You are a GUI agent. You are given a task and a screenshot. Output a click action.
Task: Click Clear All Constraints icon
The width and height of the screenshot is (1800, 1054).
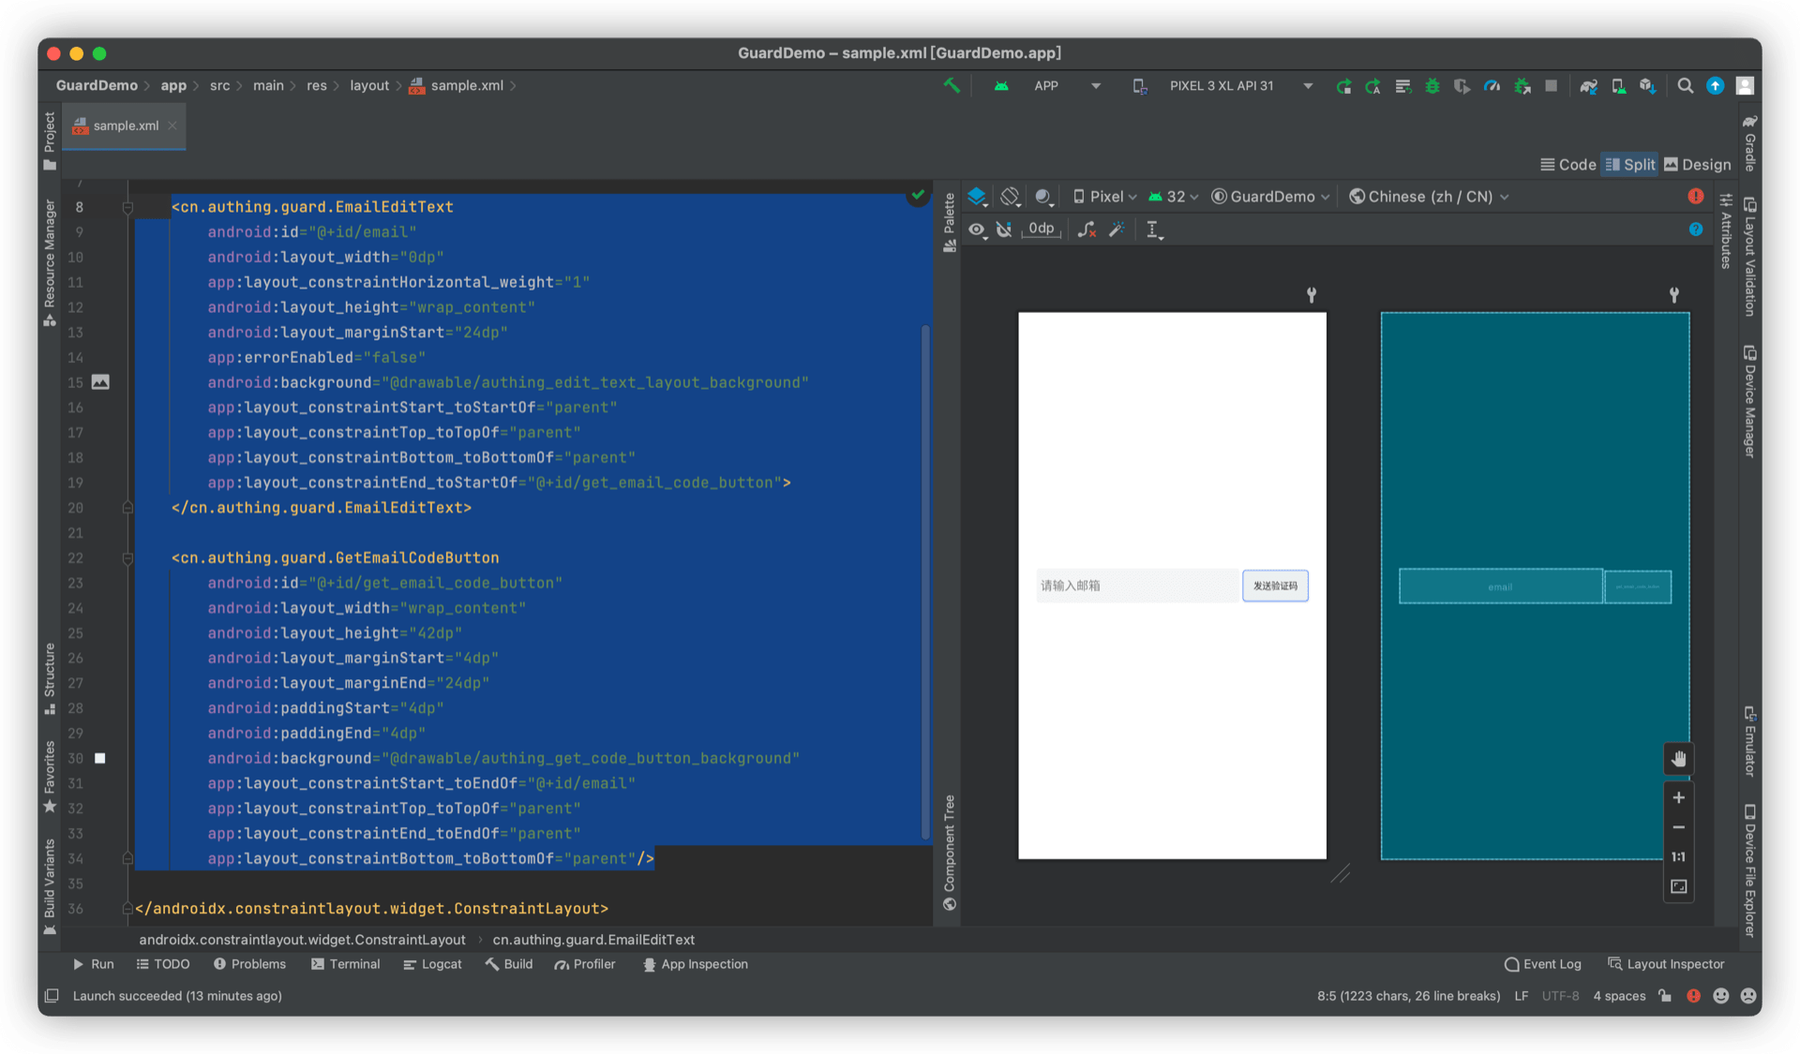click(x=1087, y=230)
